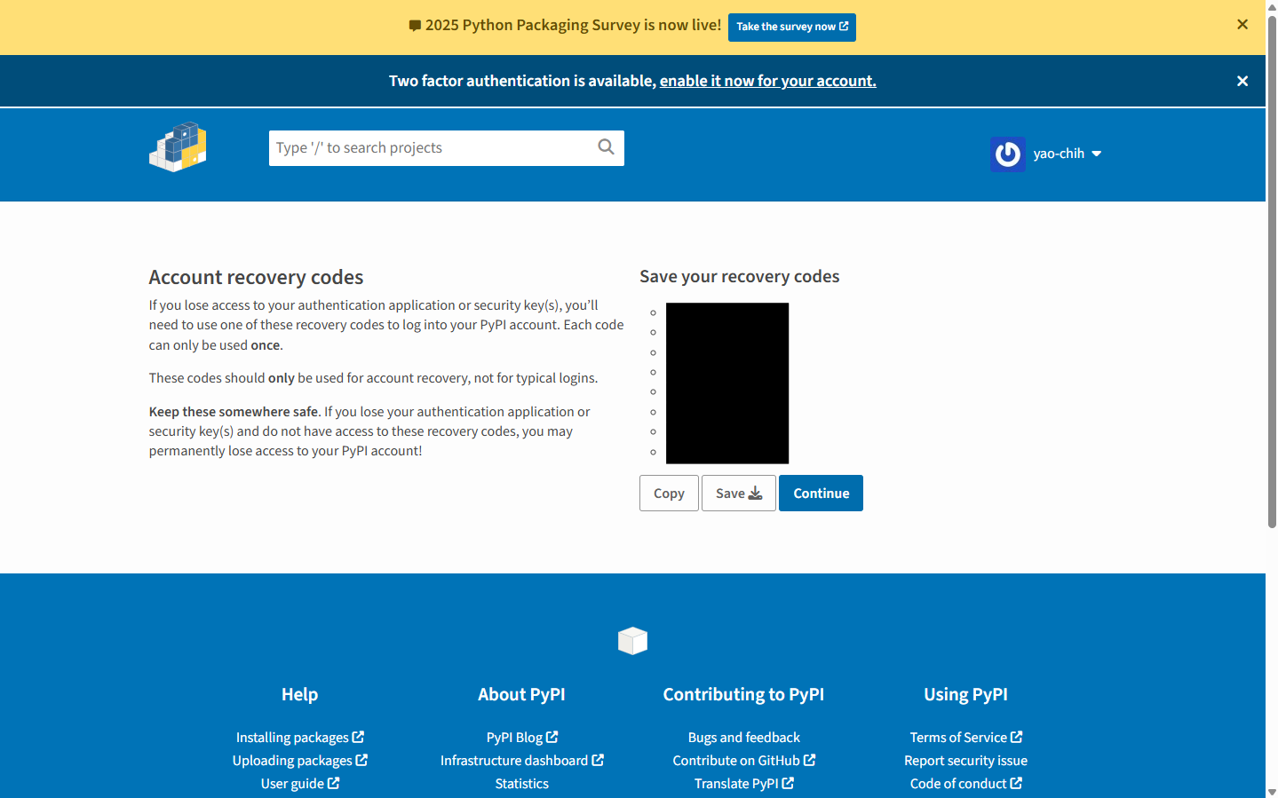This screenshot has width=1278, height=798.
Task: Click the Take the survey now button
Action: point(792,27)
